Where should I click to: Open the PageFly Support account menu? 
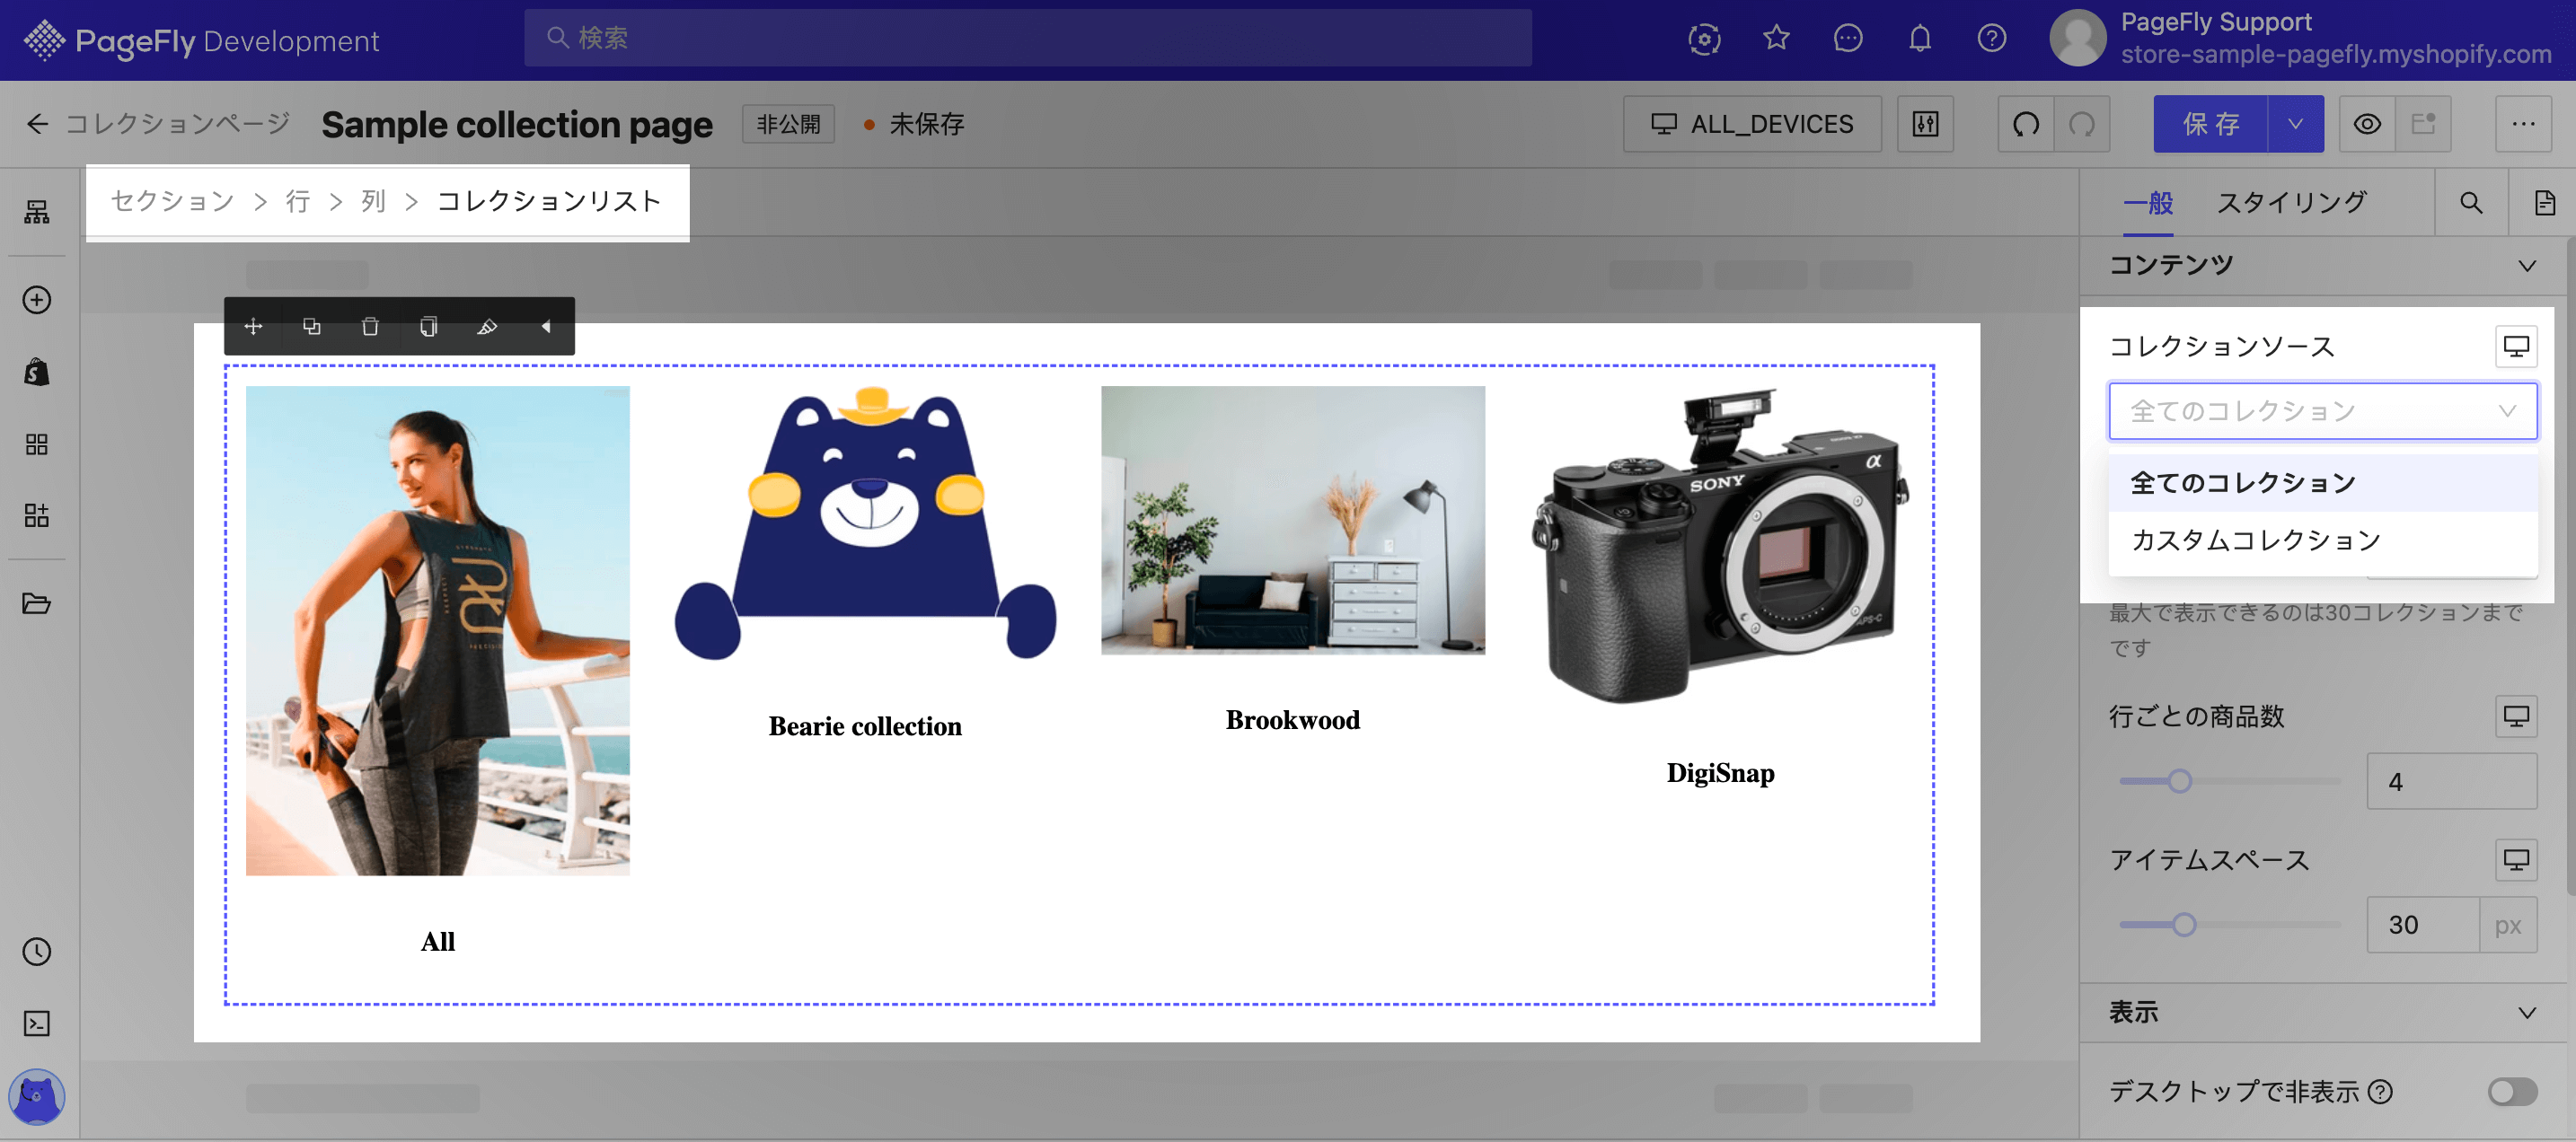click(2300, 38)
